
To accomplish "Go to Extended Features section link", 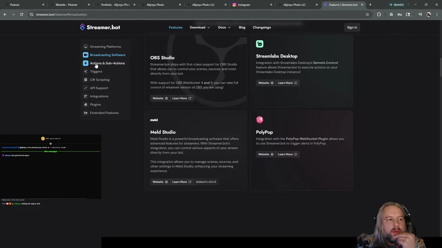I will tap(104, 113).
